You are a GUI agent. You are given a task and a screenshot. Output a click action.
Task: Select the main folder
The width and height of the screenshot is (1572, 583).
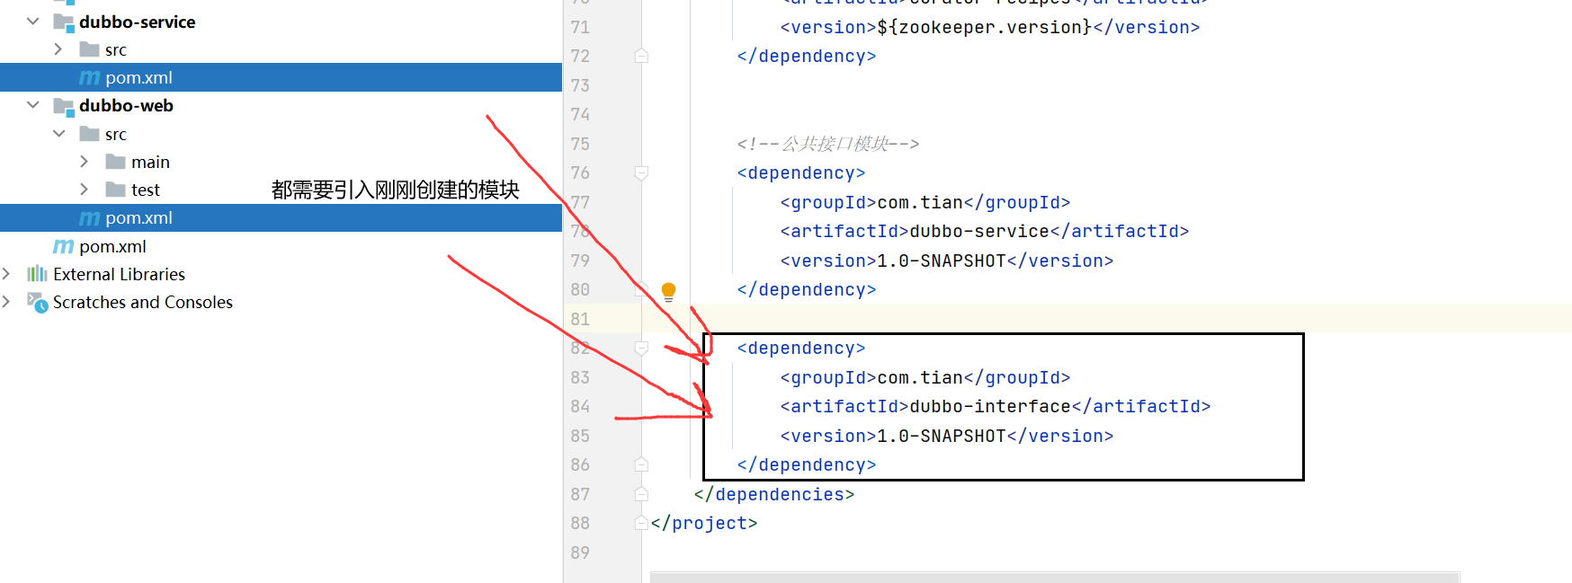(150, 162)
